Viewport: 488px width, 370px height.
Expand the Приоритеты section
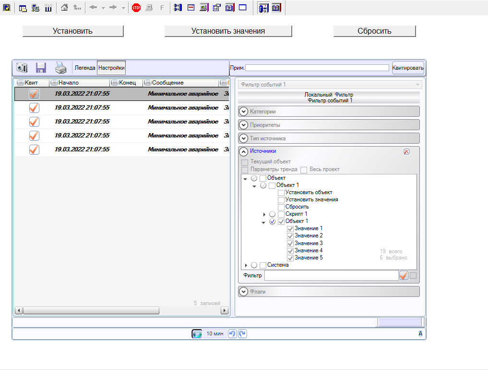click(243, 125)
